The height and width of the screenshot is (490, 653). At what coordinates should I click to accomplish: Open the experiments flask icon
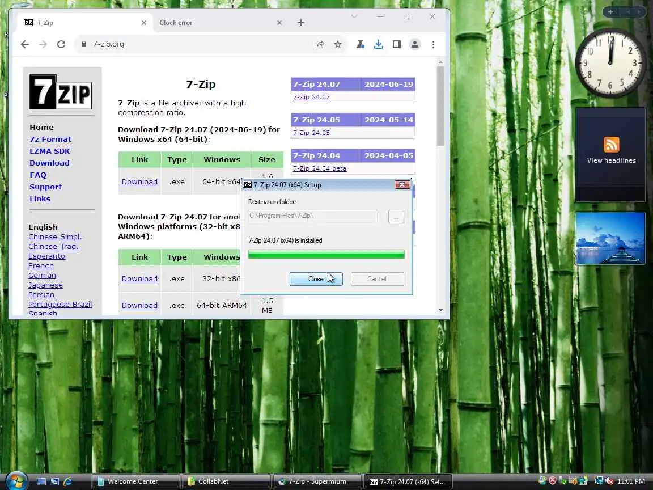[x=361, y=44]
